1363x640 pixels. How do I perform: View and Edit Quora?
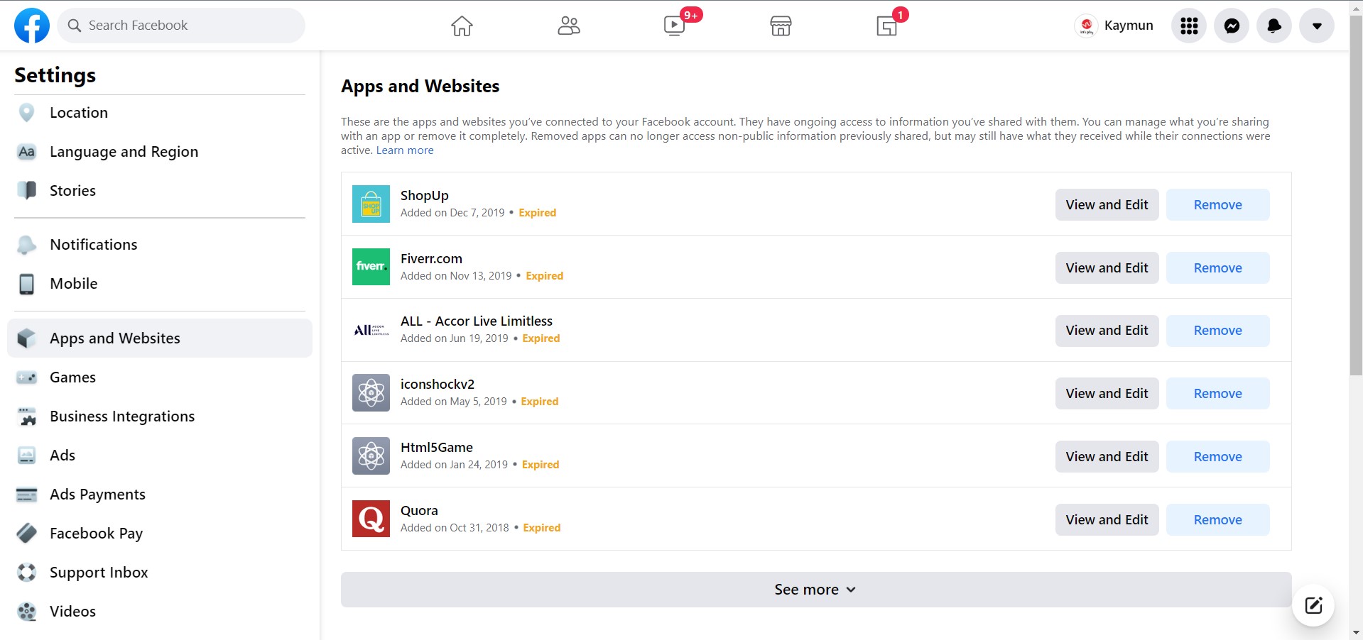(1107, 520)
